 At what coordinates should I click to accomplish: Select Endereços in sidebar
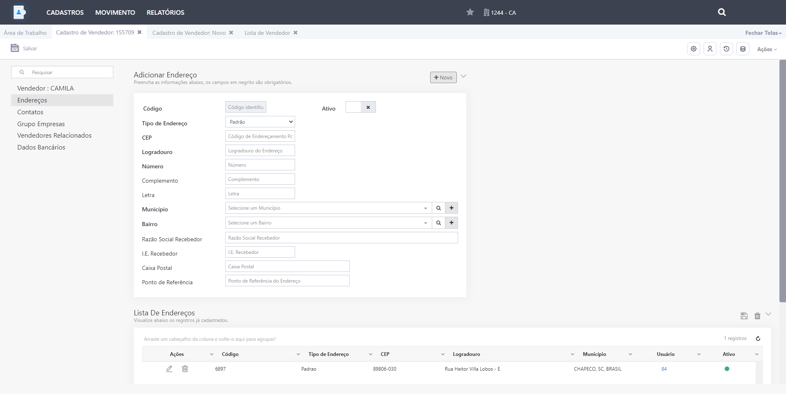[62, 100]
